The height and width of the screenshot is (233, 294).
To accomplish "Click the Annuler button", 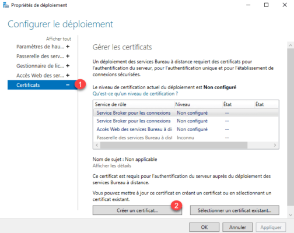I will 237,227.
